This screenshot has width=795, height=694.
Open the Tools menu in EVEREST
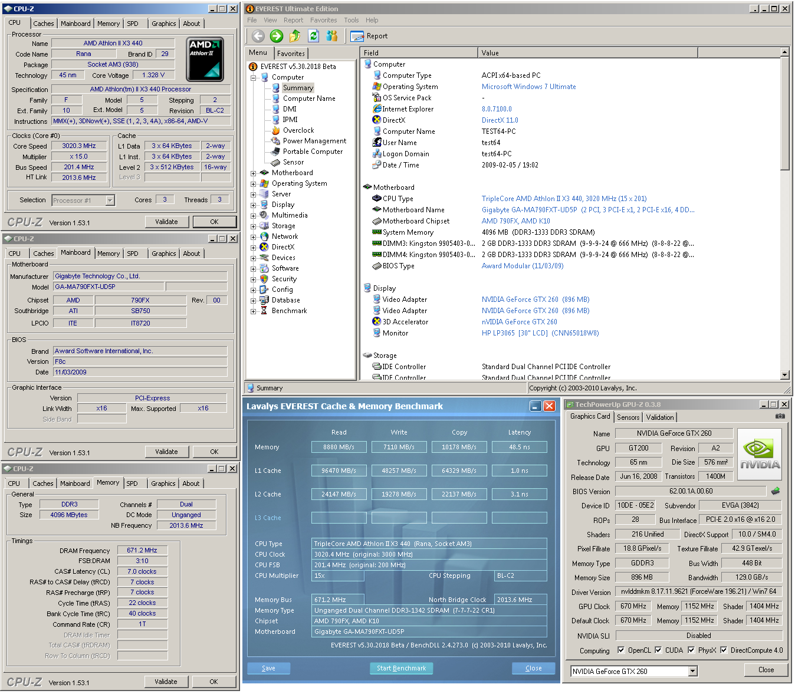pyautogui.click(x=351, y=20)
